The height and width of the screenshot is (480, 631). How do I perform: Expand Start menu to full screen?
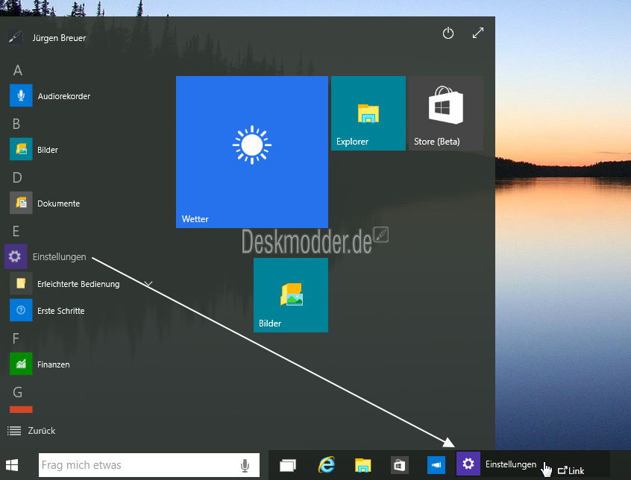477,33
